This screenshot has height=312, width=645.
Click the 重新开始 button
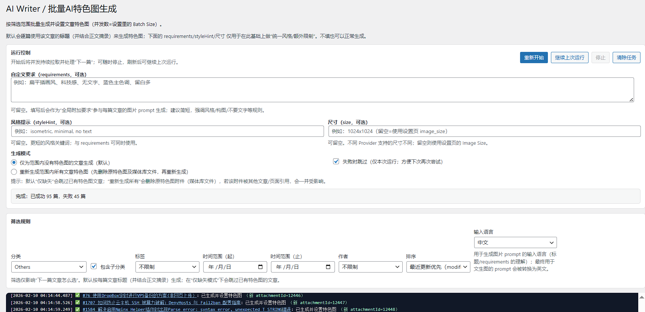(x=534, y=58)
